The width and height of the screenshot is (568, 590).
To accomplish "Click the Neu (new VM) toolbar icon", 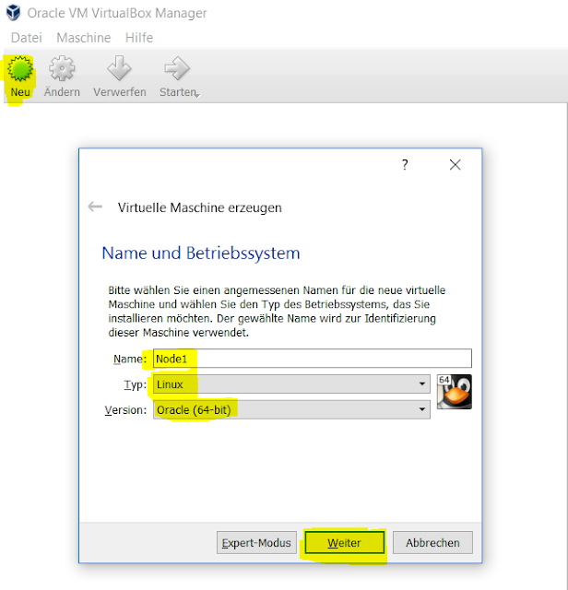I will point(20,69).
